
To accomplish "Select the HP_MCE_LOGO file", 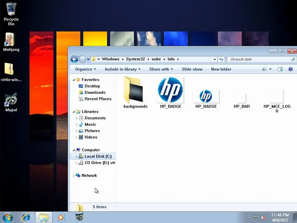I will coord(277,101).
